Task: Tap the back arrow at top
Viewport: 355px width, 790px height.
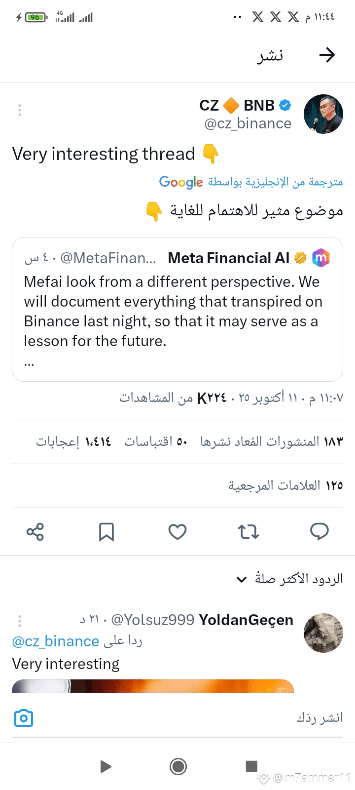Action: pyautogui.click(x=327, y=55)
